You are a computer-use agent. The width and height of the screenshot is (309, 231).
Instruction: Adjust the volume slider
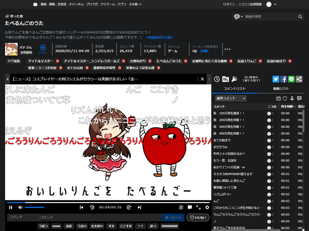tap(35, 207)
